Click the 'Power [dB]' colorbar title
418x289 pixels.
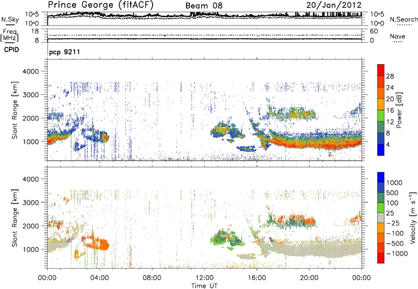click(399, 110)
